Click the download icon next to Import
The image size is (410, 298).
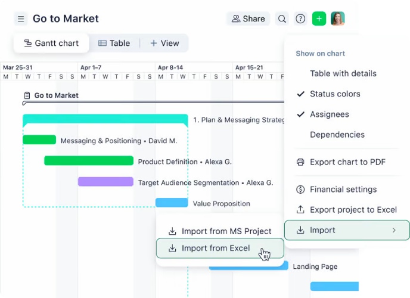(300, 230)
